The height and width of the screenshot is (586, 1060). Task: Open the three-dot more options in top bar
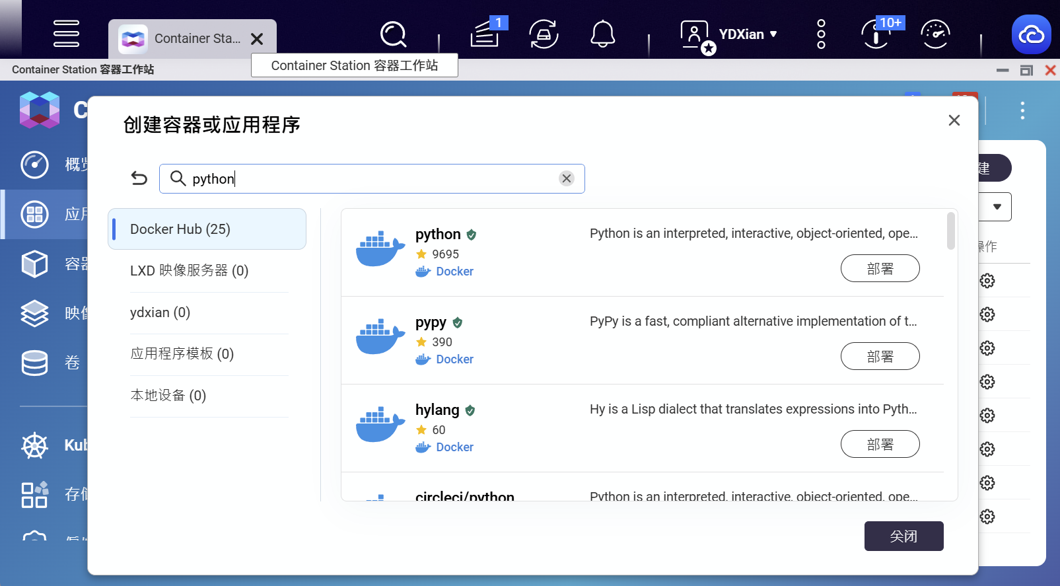(821, 34)
